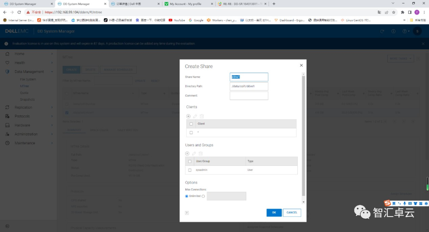
Task: Open Quota in sidebar
Action: click(24, 93)
